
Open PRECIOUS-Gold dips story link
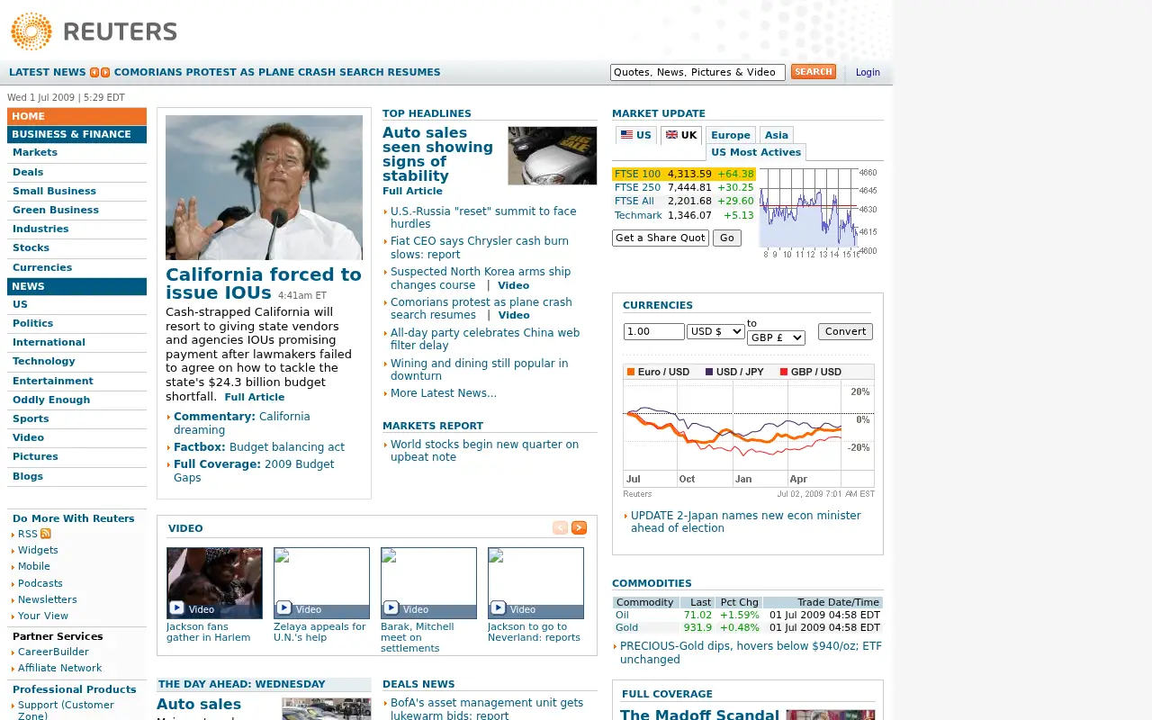click(x=751, y=652)
